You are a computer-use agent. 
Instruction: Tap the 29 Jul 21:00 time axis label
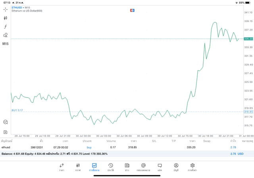[63, 136]
